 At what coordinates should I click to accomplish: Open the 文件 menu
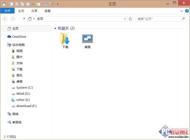tap(7, 11)
